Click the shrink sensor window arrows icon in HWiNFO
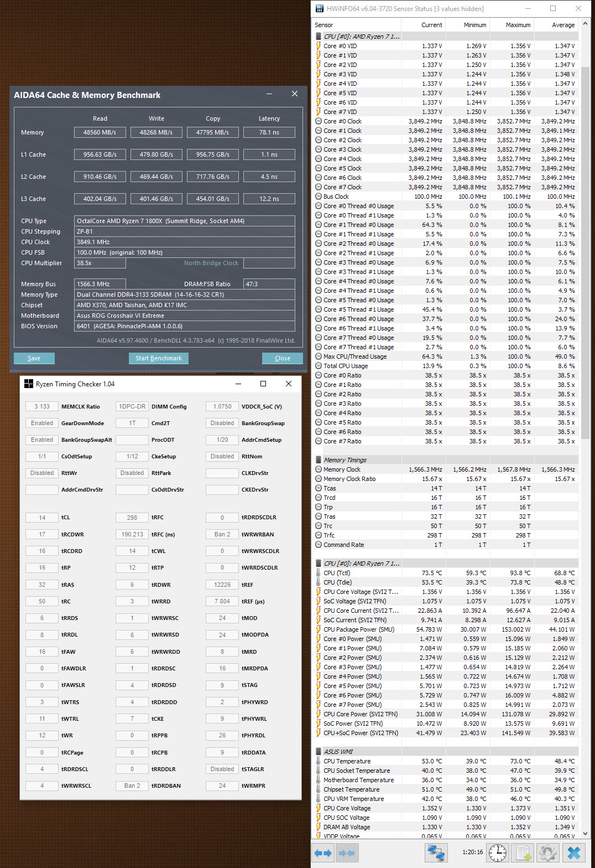 346,853
